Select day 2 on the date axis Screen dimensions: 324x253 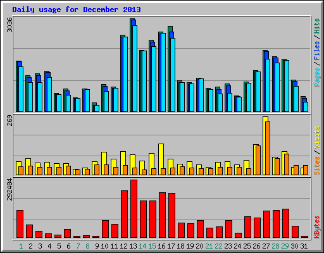[x=30, y=246]
